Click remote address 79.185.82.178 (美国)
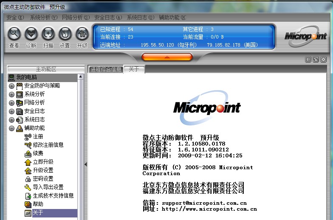 point(233,45)
